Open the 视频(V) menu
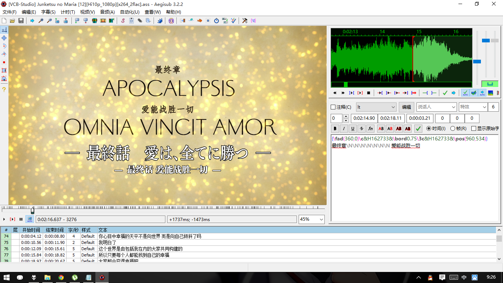503x283 pixels. pos(87,12)
